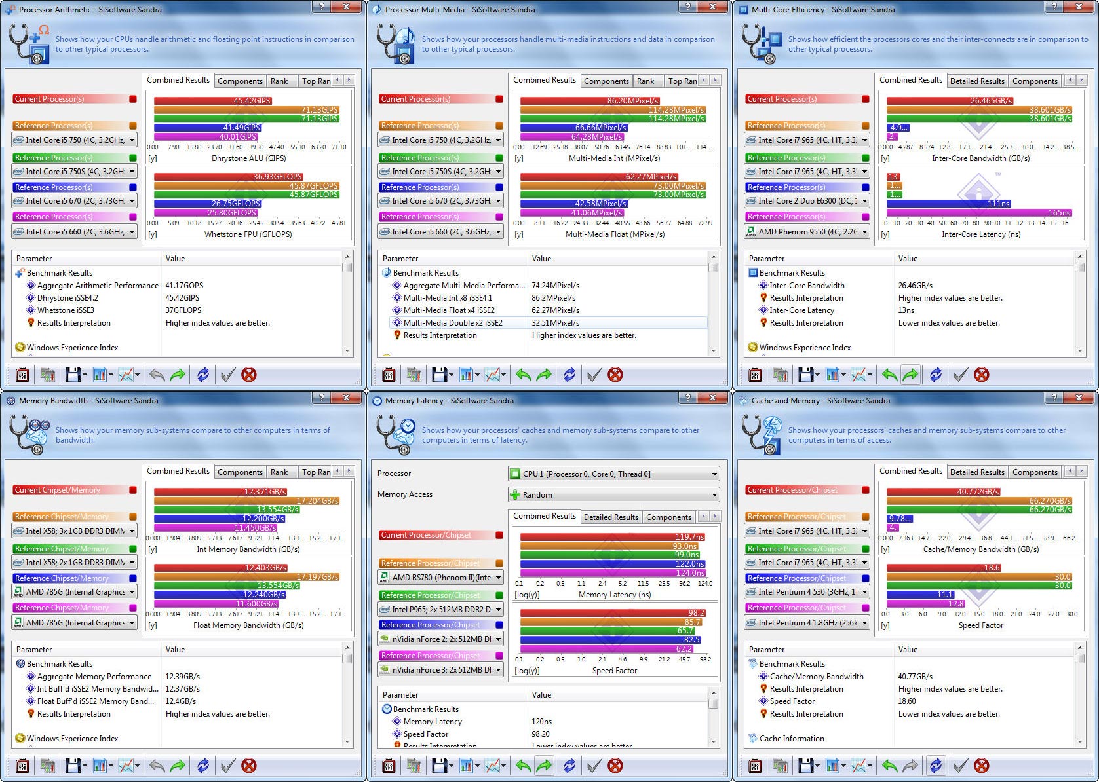Click the save floppy icon in Processor Multi-Media toolbar
This screenshot has height=782, width=1099.
440,375
